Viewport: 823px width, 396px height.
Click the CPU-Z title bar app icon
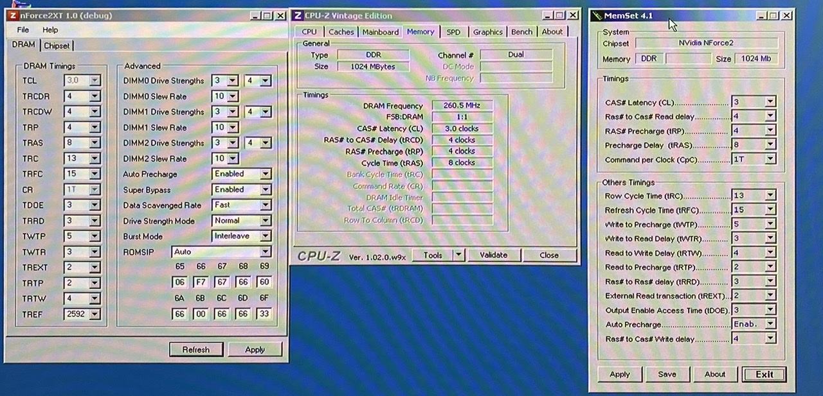[298, 15]
